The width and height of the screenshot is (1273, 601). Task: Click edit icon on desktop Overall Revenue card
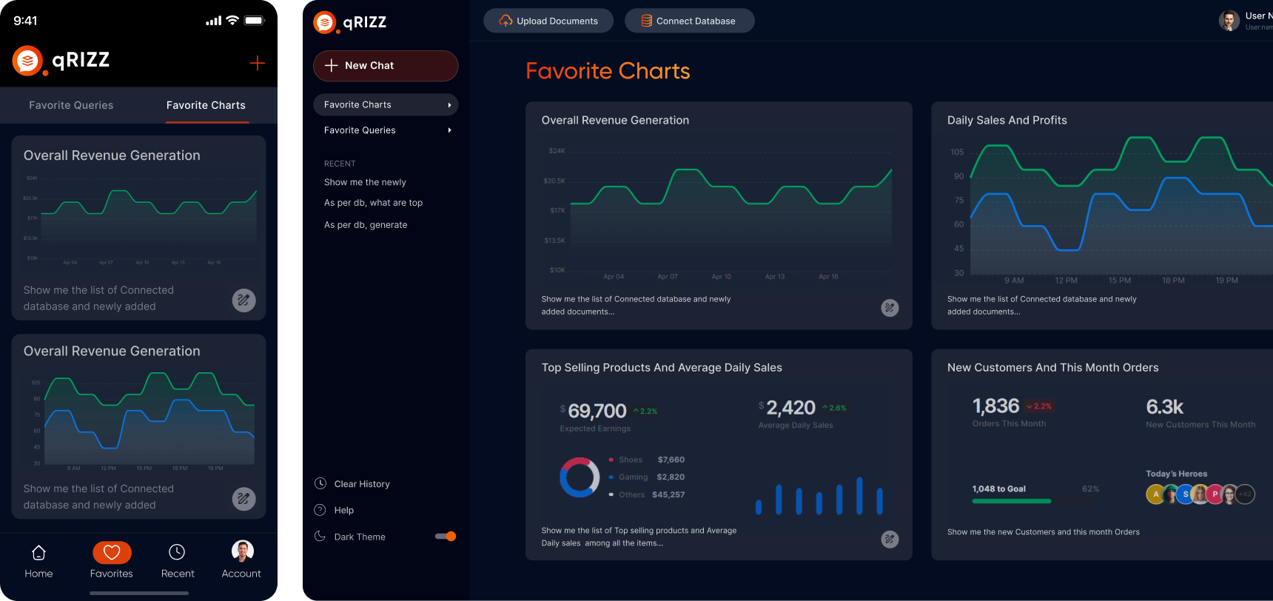[890, 308]
